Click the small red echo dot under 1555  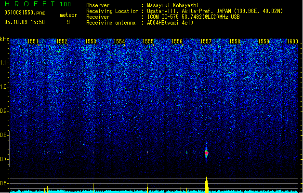147,152
